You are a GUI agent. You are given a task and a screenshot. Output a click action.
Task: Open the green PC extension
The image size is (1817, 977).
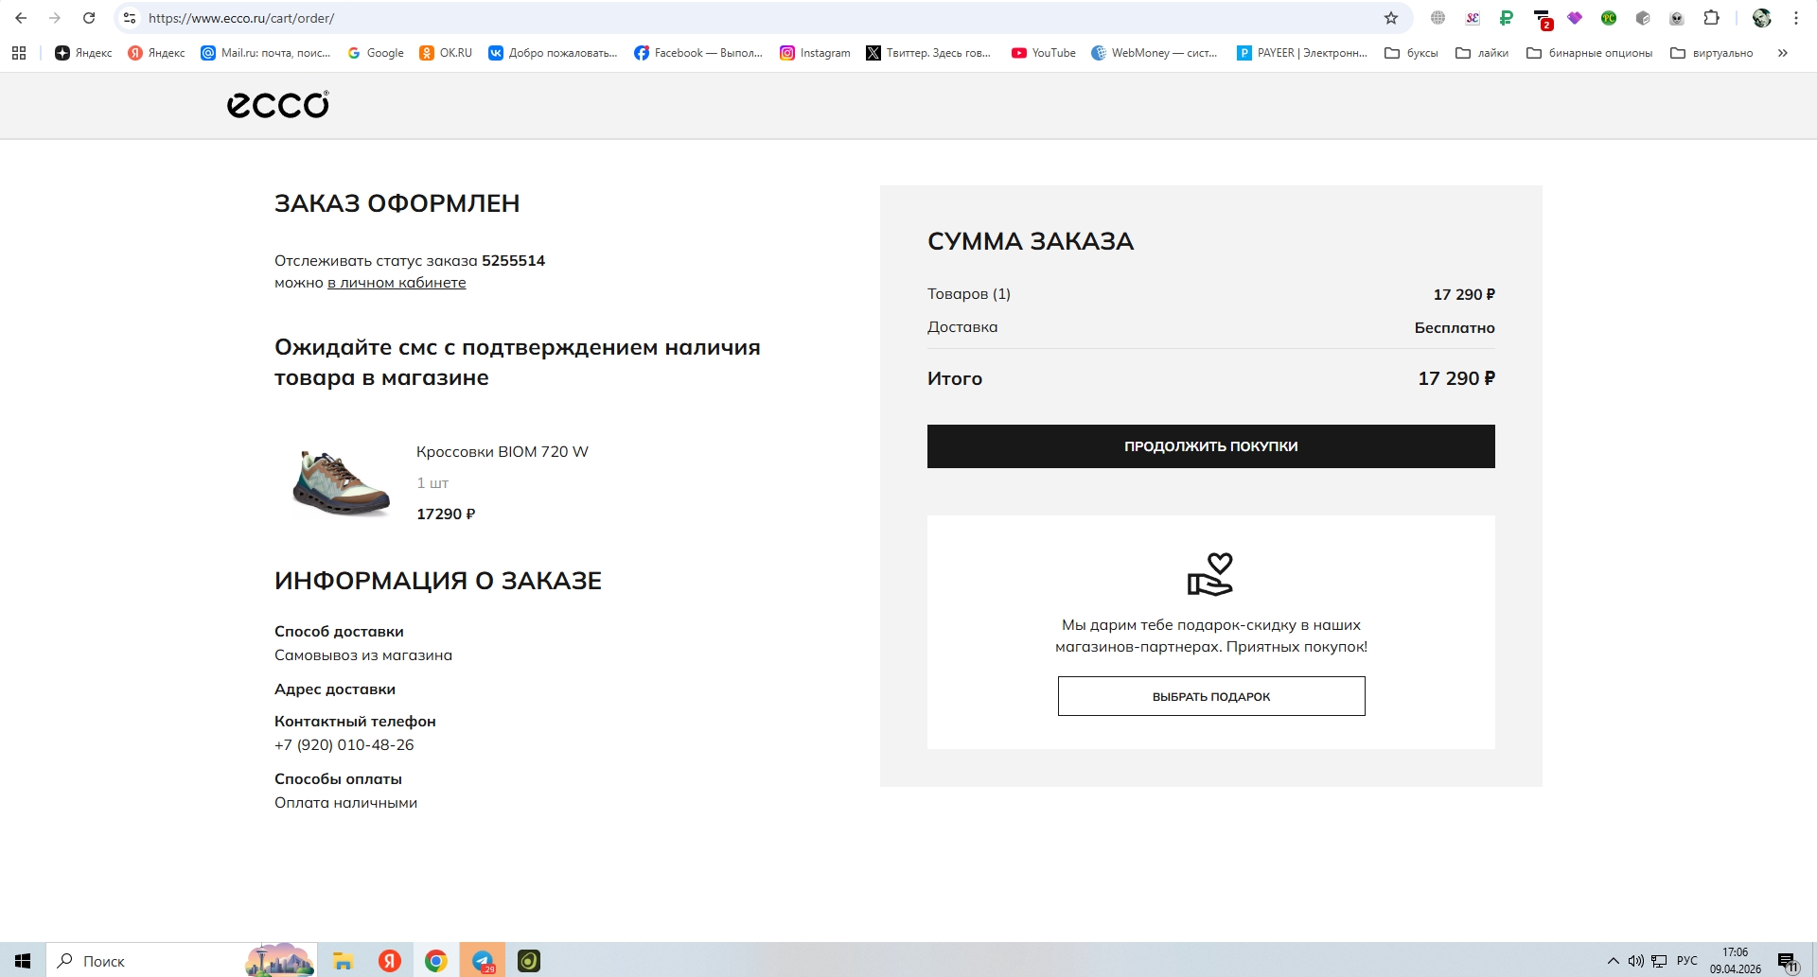1609,18
